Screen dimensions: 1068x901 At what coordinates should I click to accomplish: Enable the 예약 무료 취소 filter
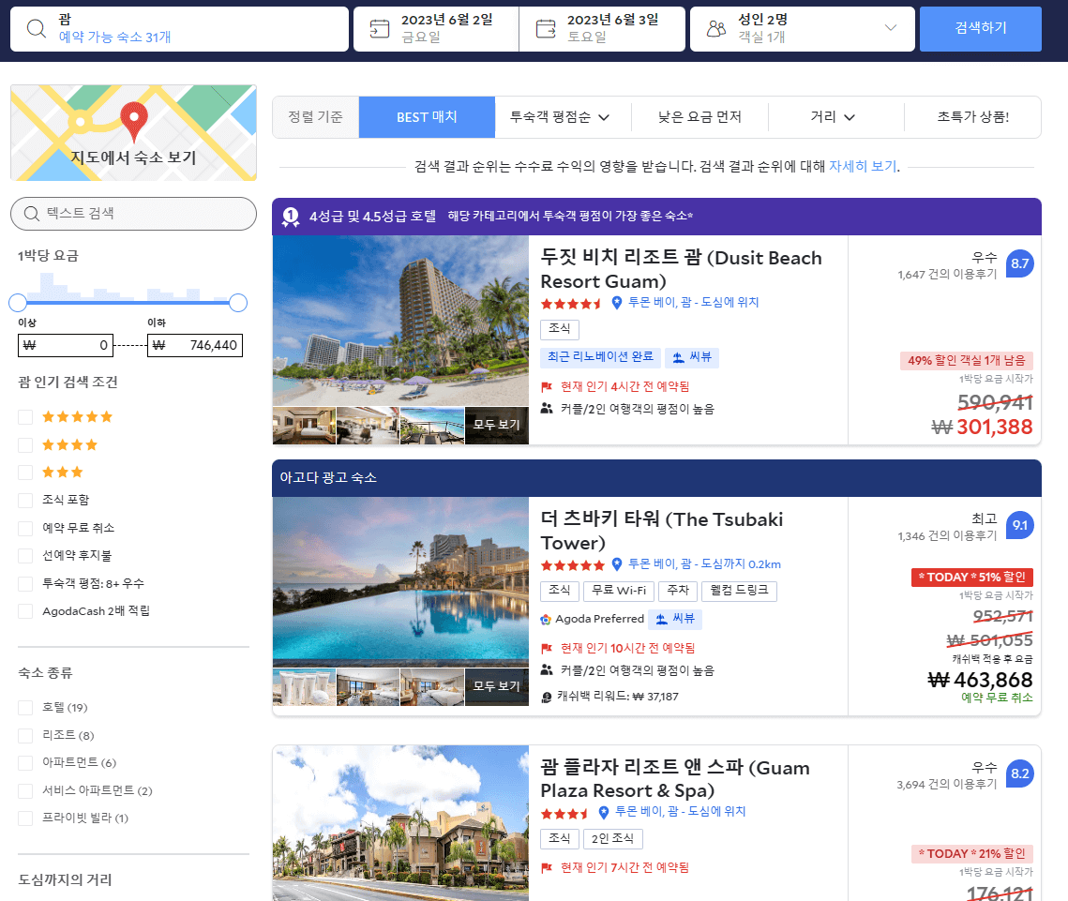click(x=25, y=529)
